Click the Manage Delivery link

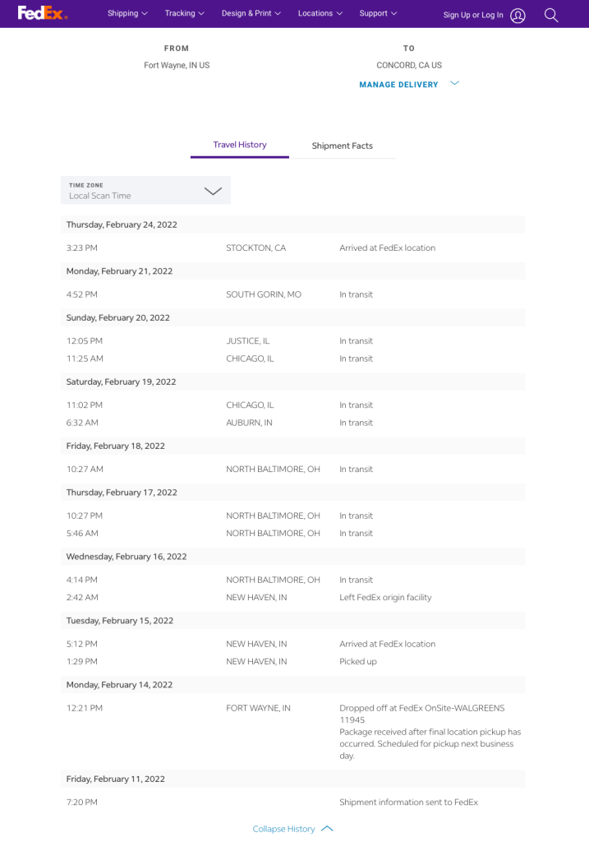click(x=398, y=85)
